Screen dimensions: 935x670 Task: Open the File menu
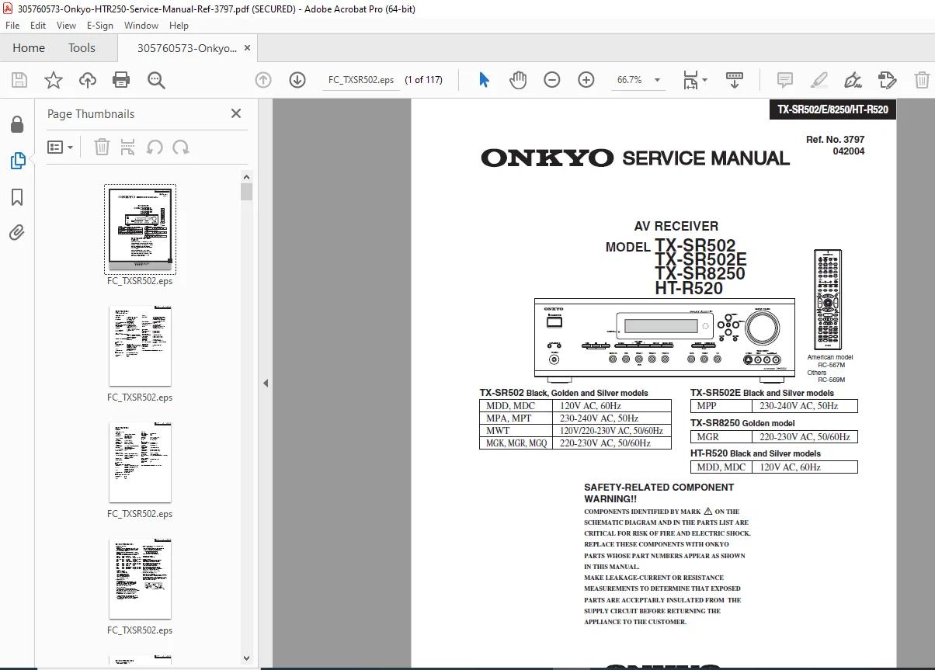coord(12,26)
